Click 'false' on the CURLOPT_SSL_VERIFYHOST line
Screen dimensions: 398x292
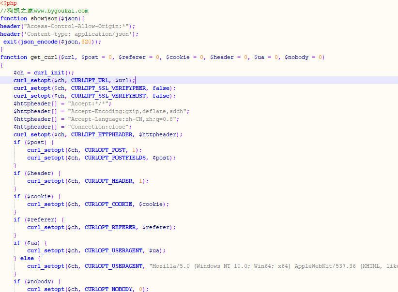point(161,96)
